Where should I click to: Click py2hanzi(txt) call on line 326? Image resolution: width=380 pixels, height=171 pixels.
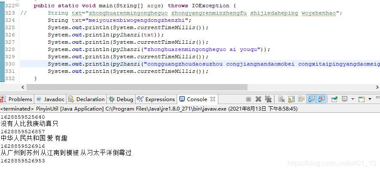tap(137, 35)
